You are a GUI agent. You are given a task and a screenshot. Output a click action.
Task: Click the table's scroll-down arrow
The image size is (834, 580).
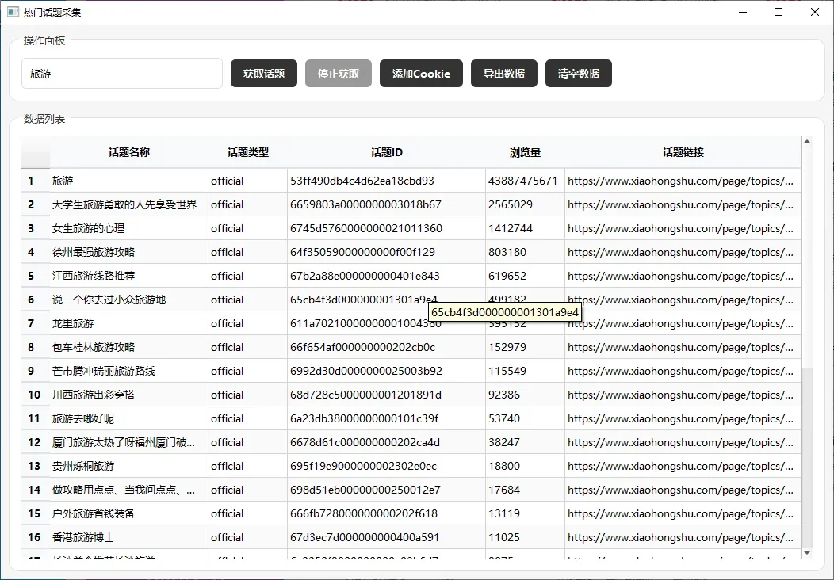point(807,553)
